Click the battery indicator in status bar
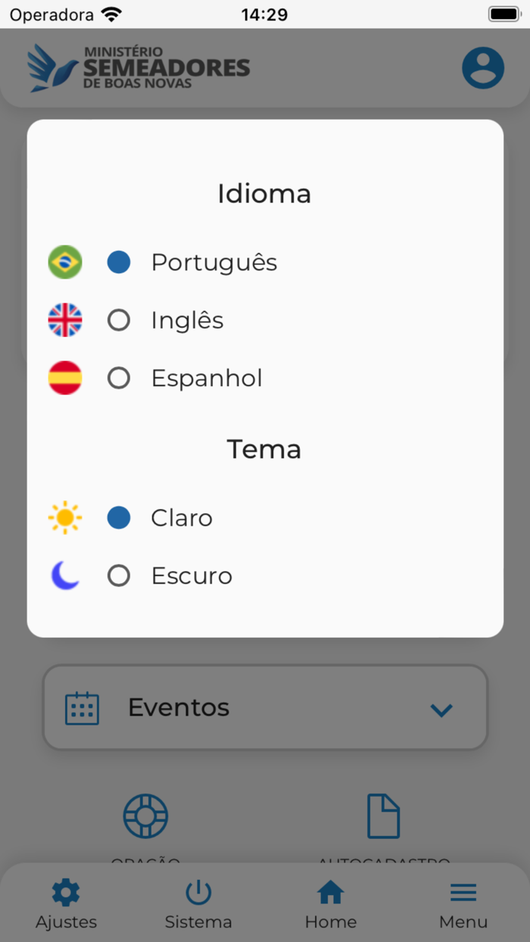 pos(503,13)
